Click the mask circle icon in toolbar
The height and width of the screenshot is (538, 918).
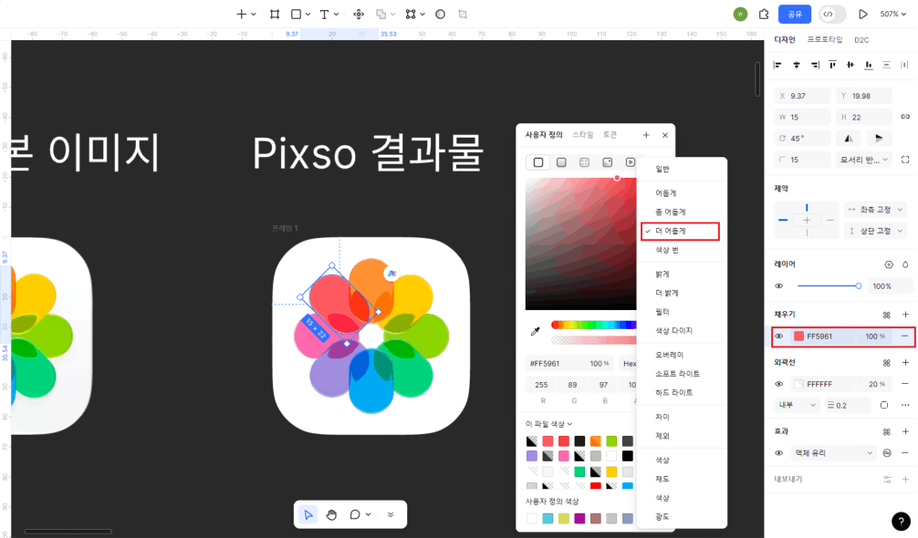440,14
